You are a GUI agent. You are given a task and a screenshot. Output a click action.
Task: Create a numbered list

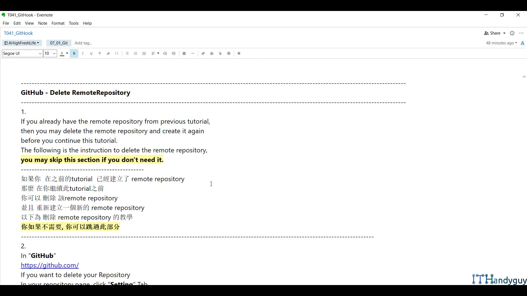tap(136, 53)
